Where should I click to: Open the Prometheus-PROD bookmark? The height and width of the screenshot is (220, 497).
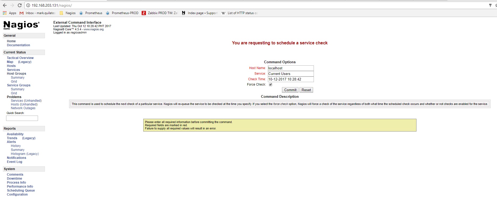coord(122,13)
